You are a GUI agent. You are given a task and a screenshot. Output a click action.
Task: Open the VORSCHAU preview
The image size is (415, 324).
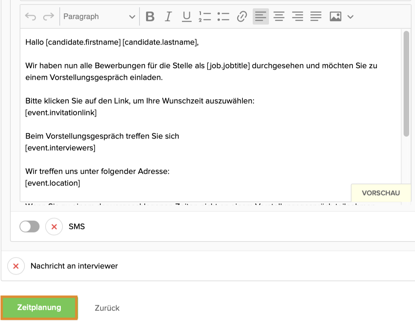point(381,193)
